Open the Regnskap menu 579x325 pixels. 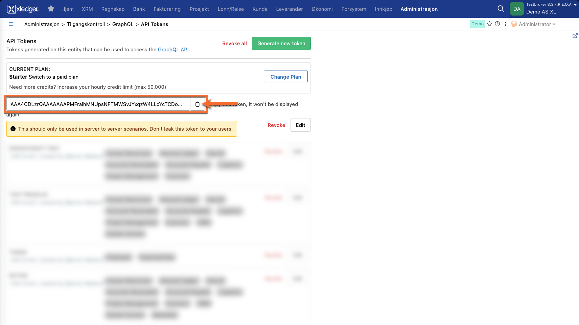(x=113, y=9)
